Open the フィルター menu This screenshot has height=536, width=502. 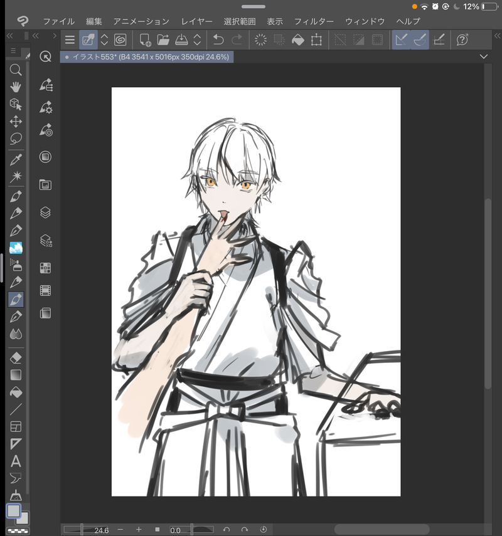pyautogui.click(x=314, y=21)
